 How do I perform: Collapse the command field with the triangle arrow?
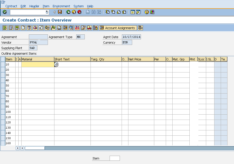pyautogui.click(x=54, y=12)
